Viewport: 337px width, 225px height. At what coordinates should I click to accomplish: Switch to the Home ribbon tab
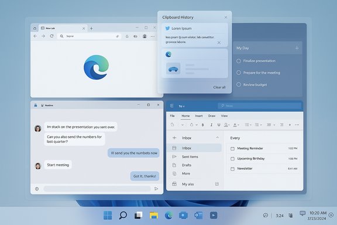pyautogui.click(x=185, y=116)
